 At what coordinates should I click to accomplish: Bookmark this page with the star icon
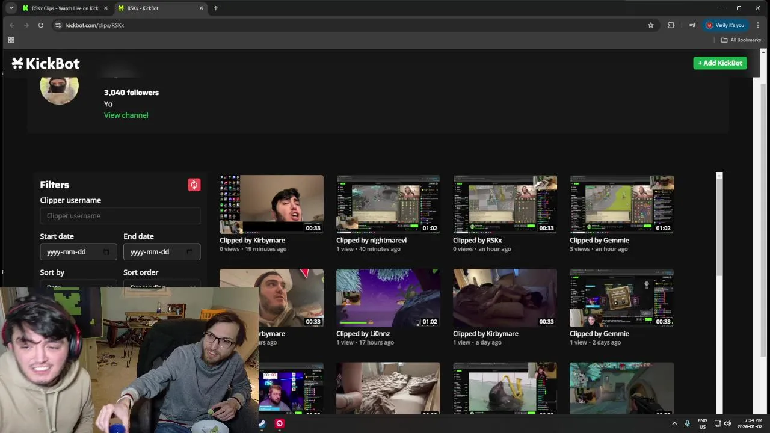pyautogui.click(x=651, y=25)
